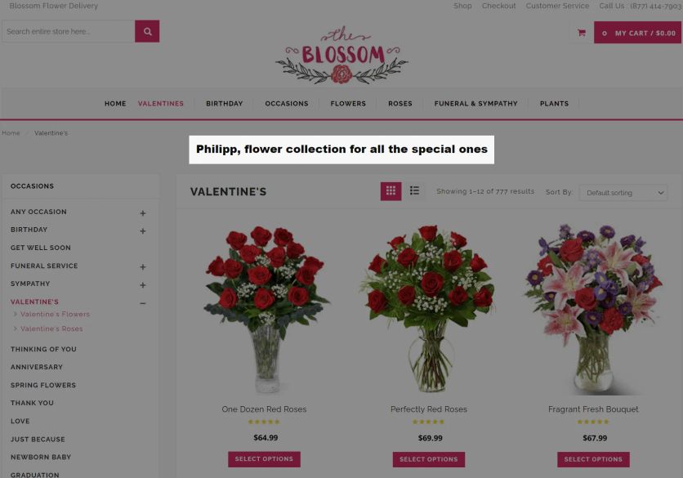683x478 pixels.
Task: Open the Roses menu item
Action: click(400, 104)
